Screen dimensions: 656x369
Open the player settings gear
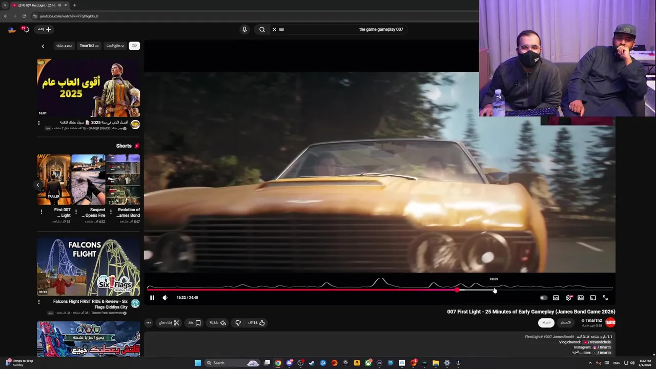click(x=568, y=298)
